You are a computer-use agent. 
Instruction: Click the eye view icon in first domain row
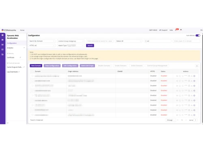click(177, 76)
